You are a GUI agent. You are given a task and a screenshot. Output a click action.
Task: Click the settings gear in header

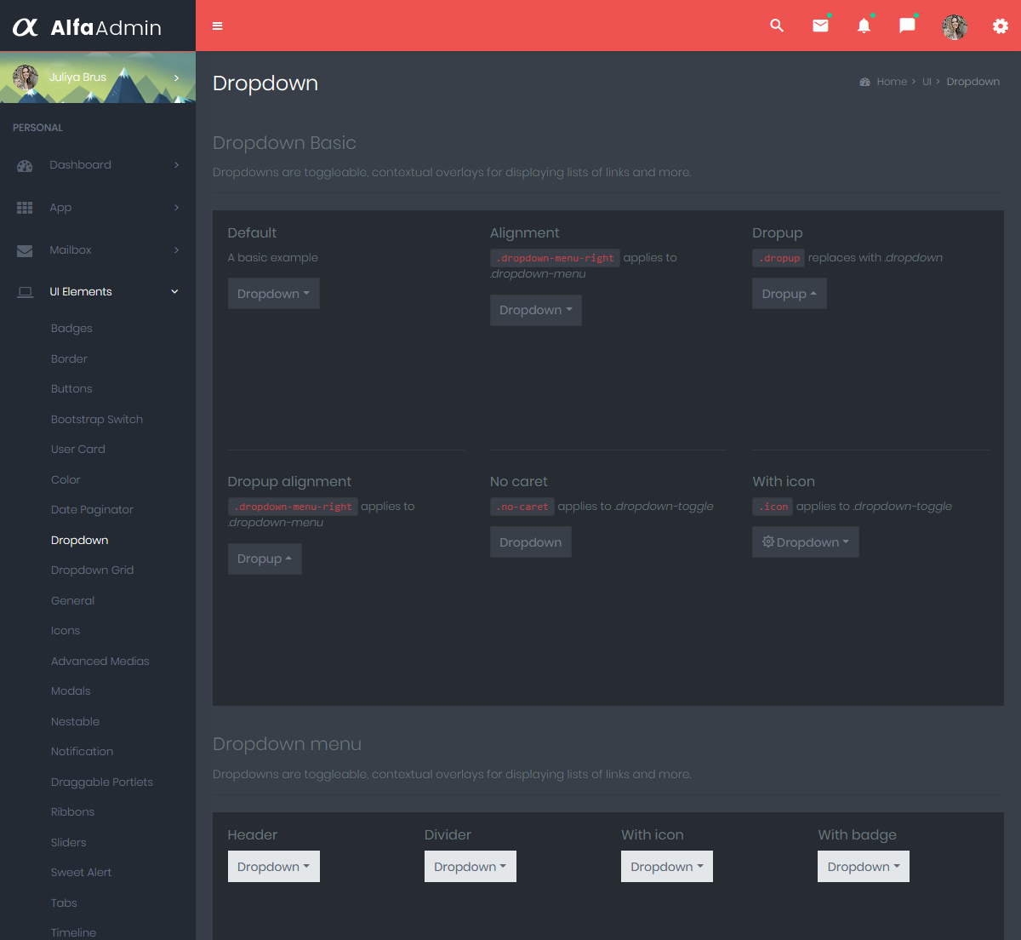(1001, 26)
